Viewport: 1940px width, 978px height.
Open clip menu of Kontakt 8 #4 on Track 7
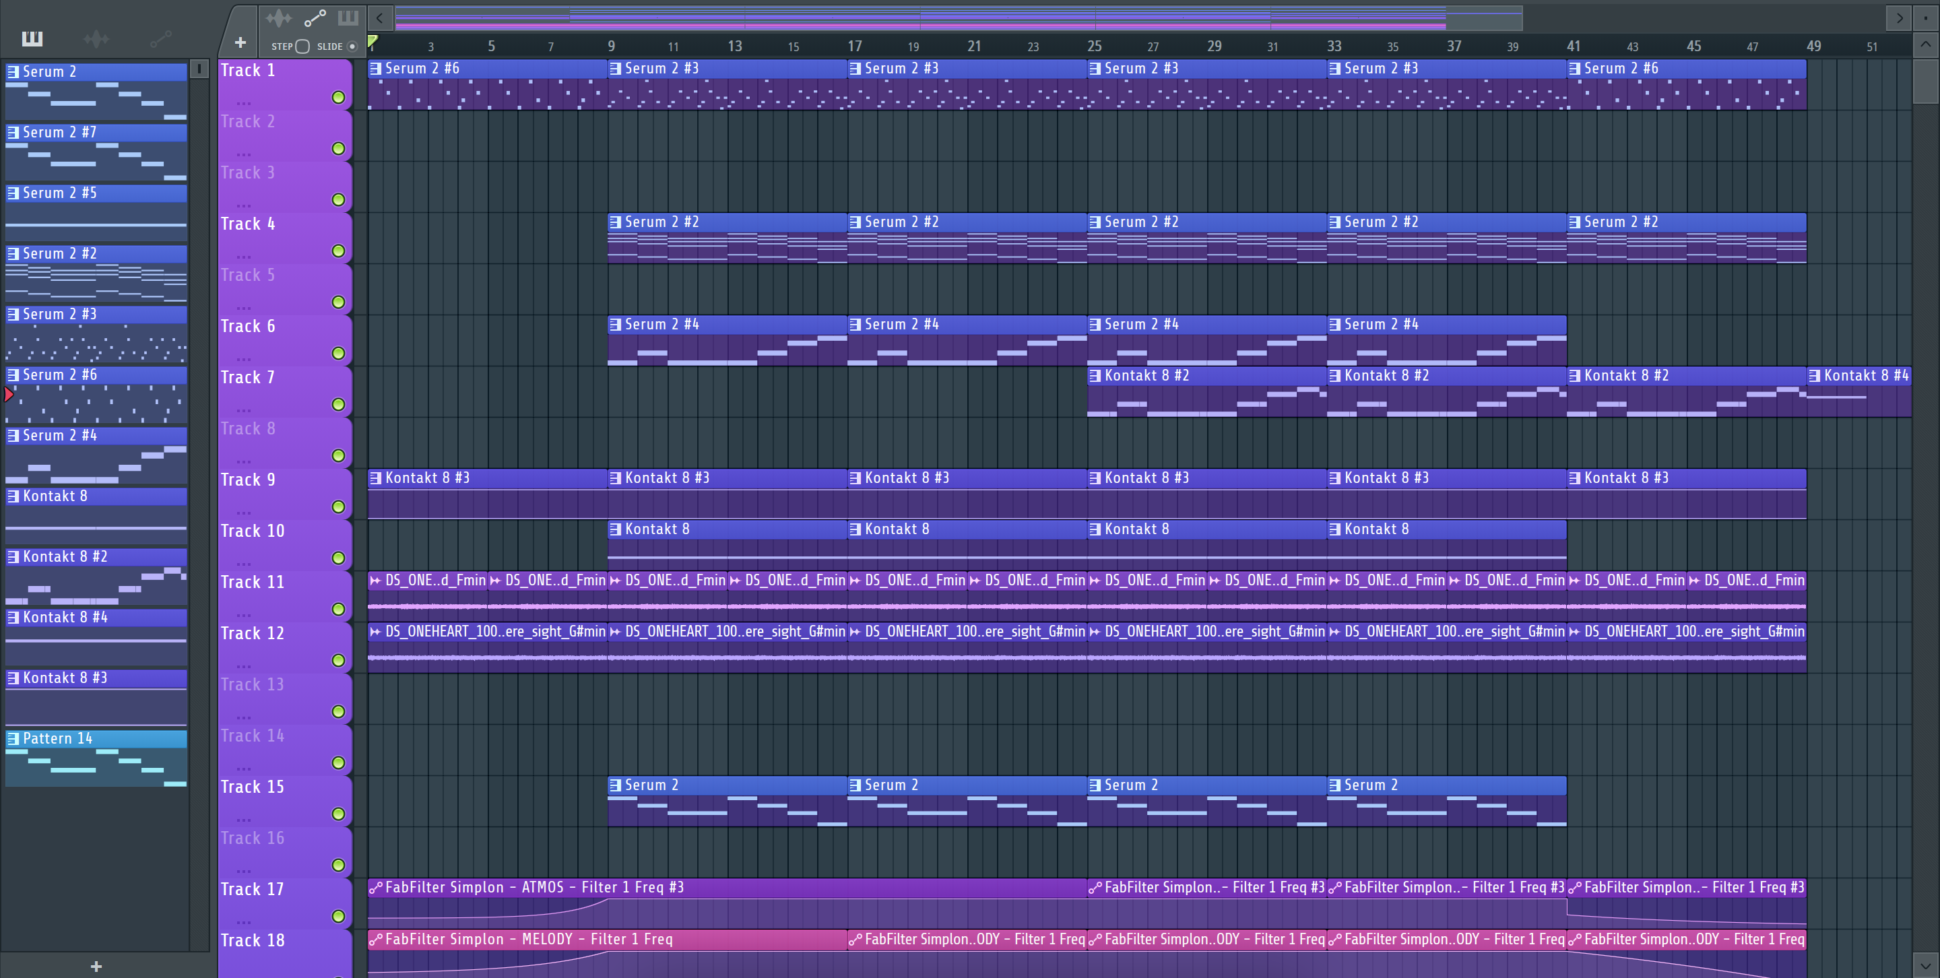coord(1814,376)
